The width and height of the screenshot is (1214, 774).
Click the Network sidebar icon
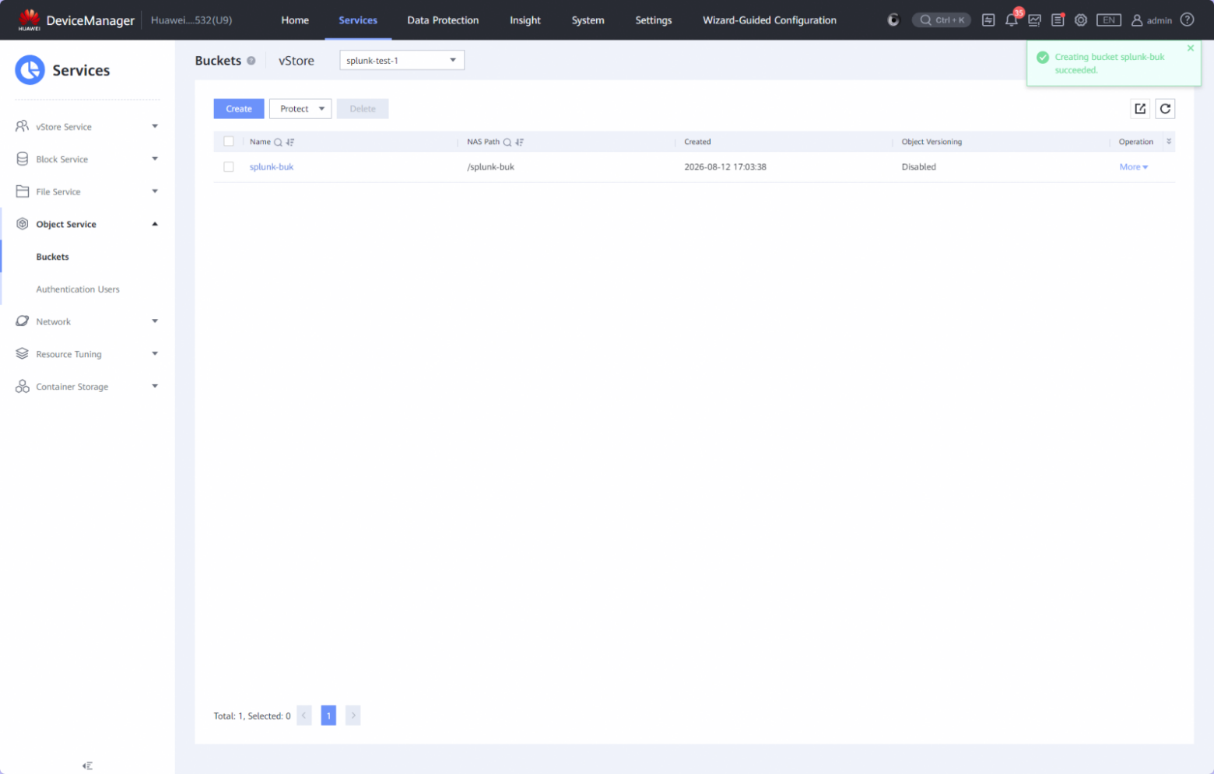click(x=23, y=321)
